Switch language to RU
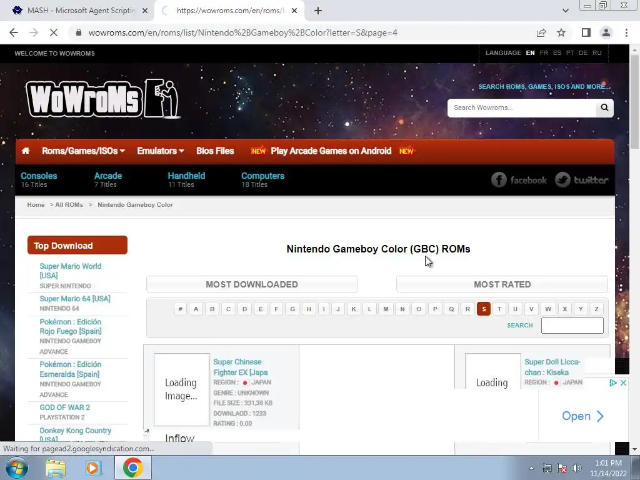The width and height of the screenshot is (640, 480). click(597, 53)
